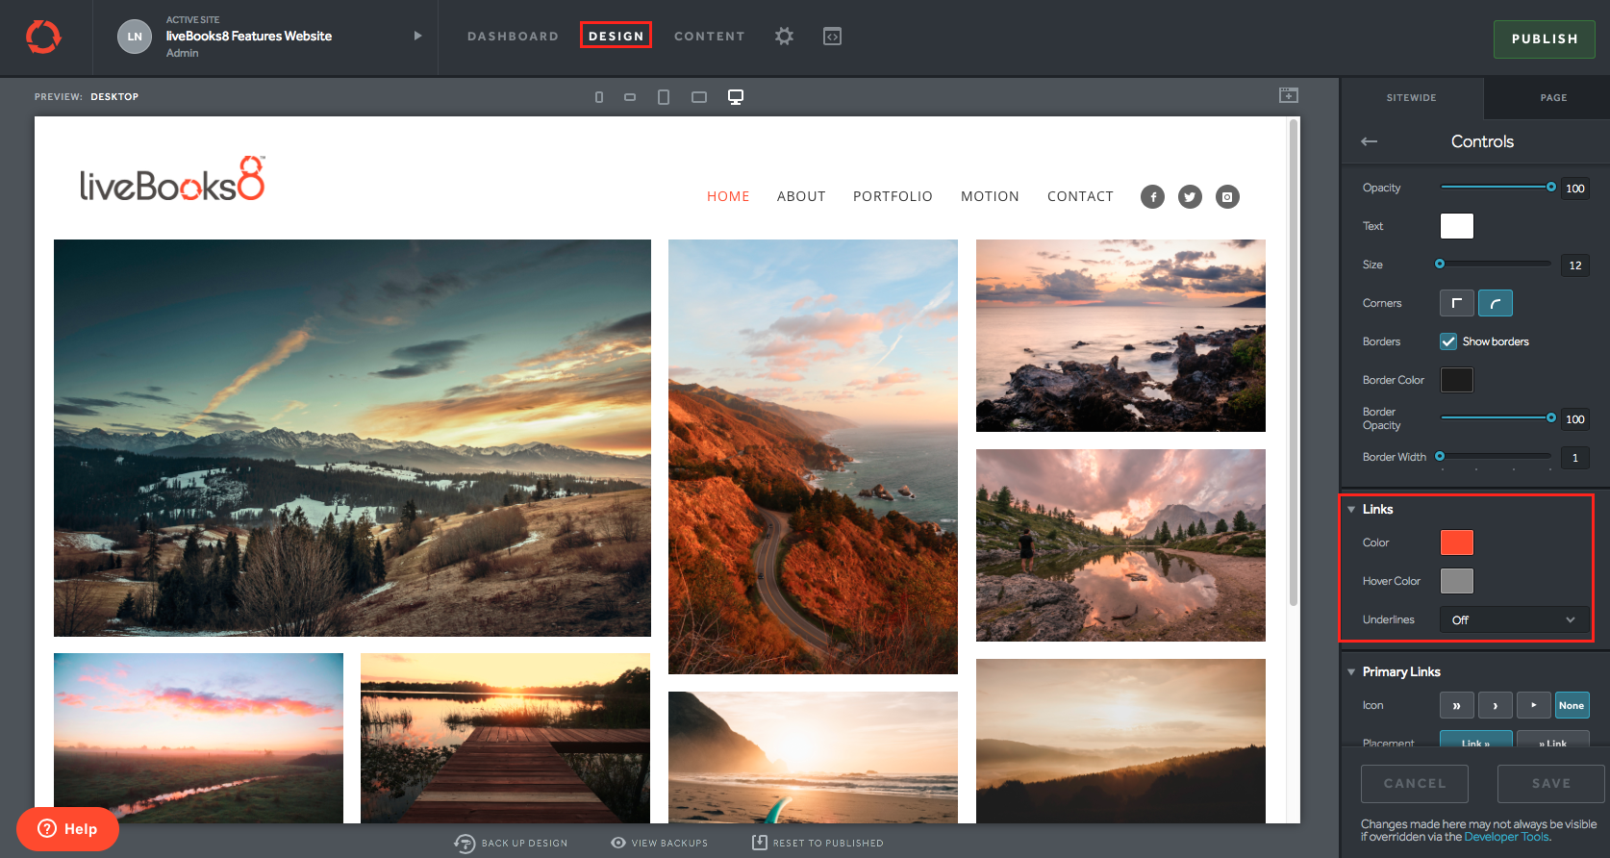The height and width of the screenshot is (858, 1610).
Task: Open the Content menu tab
Action: click(x=709, y=37)
